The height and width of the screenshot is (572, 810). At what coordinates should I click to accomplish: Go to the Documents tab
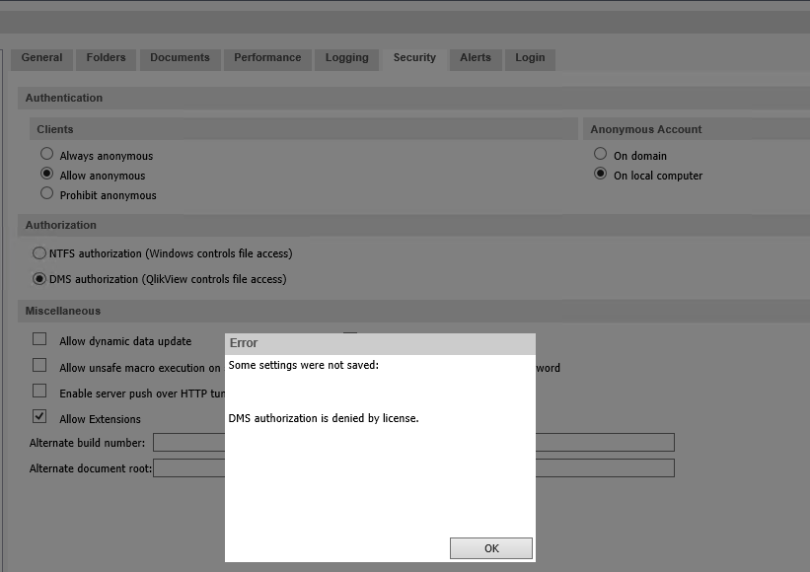(180, 58)
